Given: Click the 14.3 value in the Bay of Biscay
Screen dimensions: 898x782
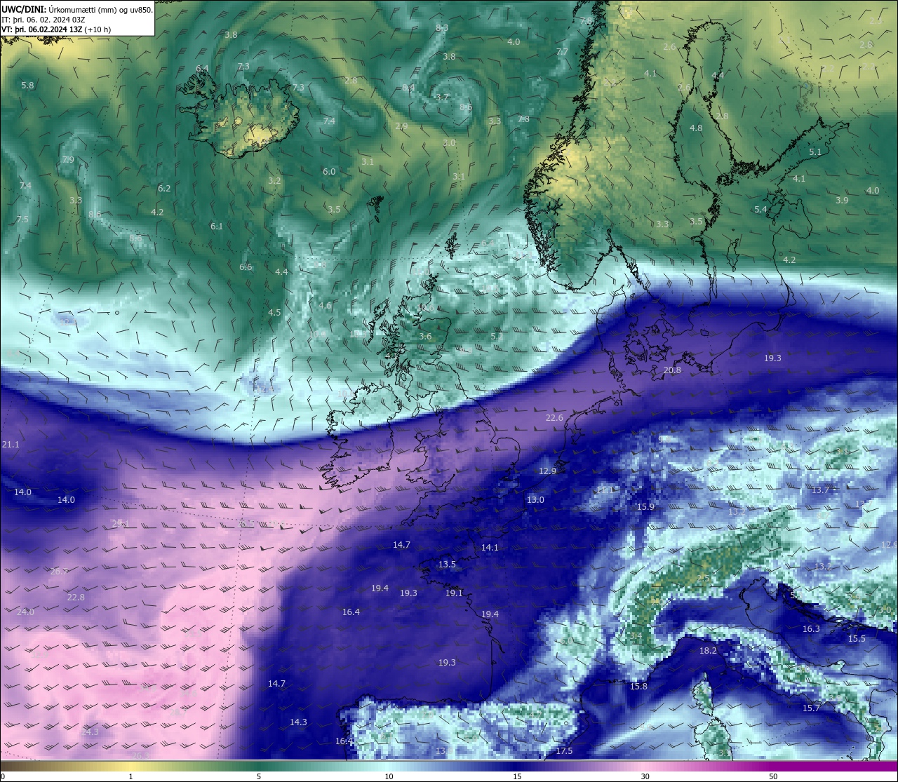Looking at the screenshot, I should pos(298,722).
